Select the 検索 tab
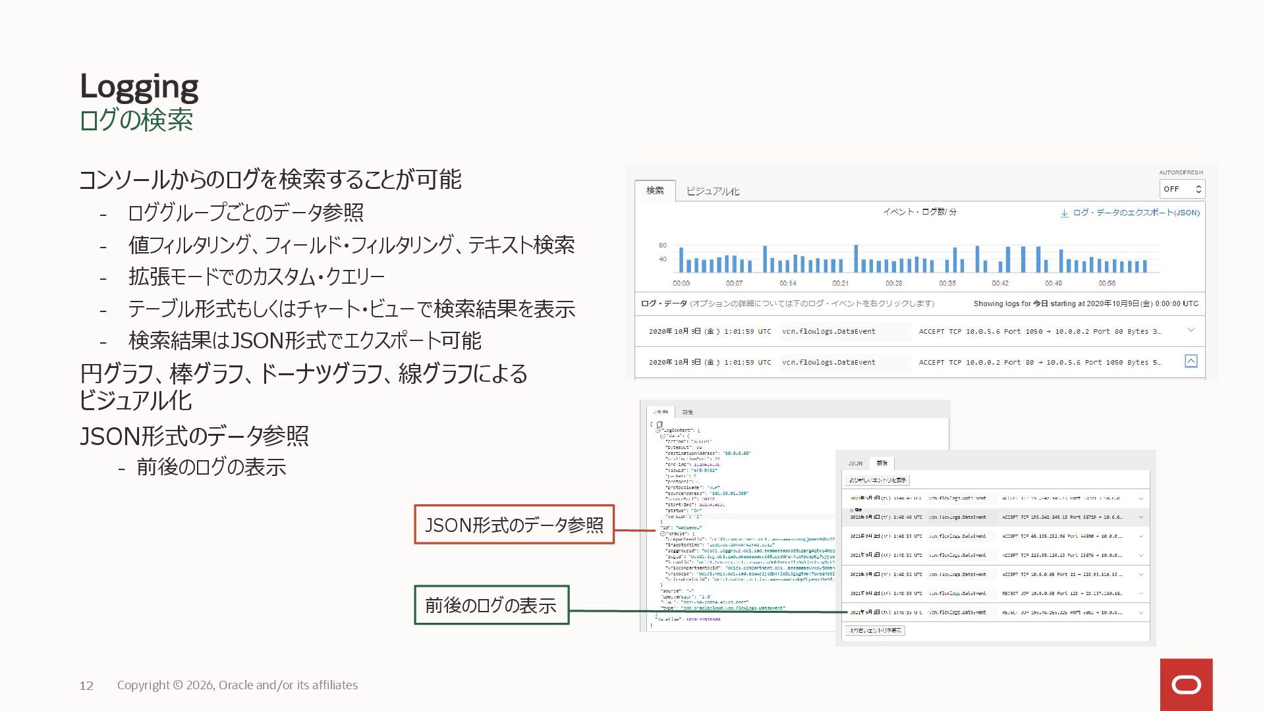This screenshot has height=711, width=1265. coord(655,190)
